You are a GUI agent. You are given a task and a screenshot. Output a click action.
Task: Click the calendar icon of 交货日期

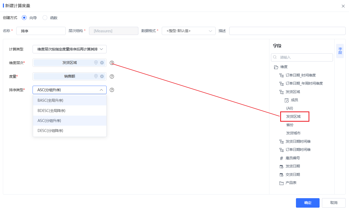tap(282, 175)
